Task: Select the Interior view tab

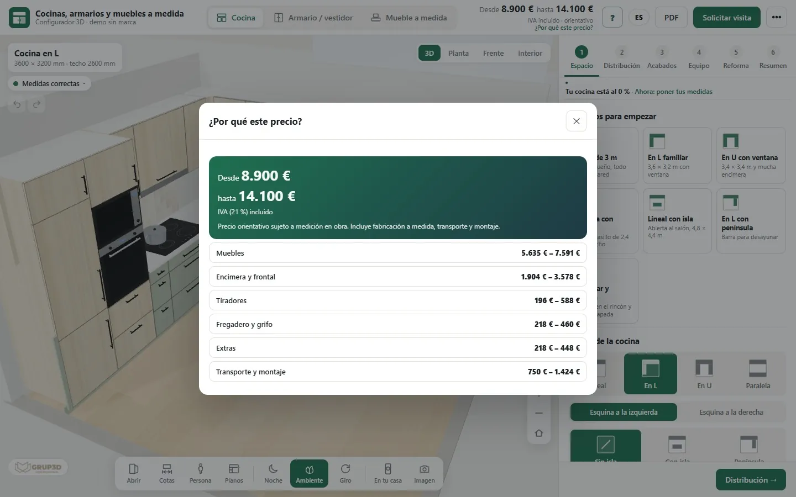Action: point(530,53)
